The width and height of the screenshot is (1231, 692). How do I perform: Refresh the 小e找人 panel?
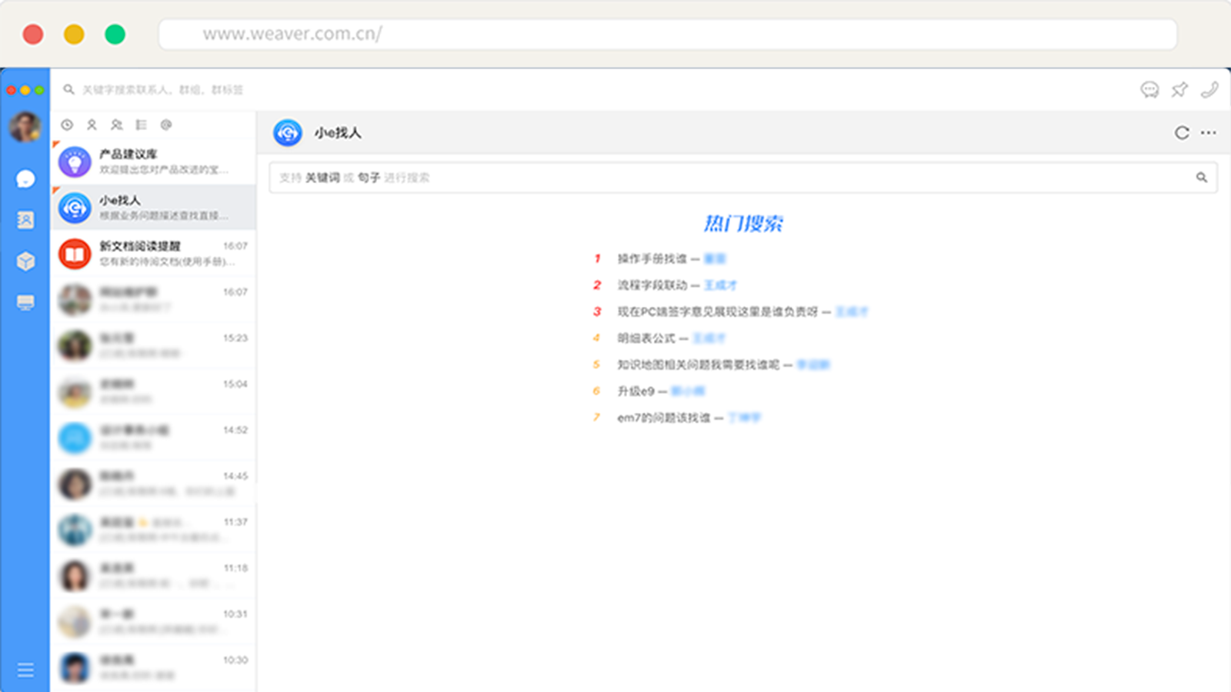(1182, 133)
